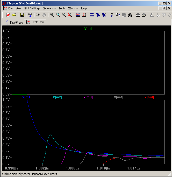
Task: Open the Plot Settings menu
Action: coord(32,8)
